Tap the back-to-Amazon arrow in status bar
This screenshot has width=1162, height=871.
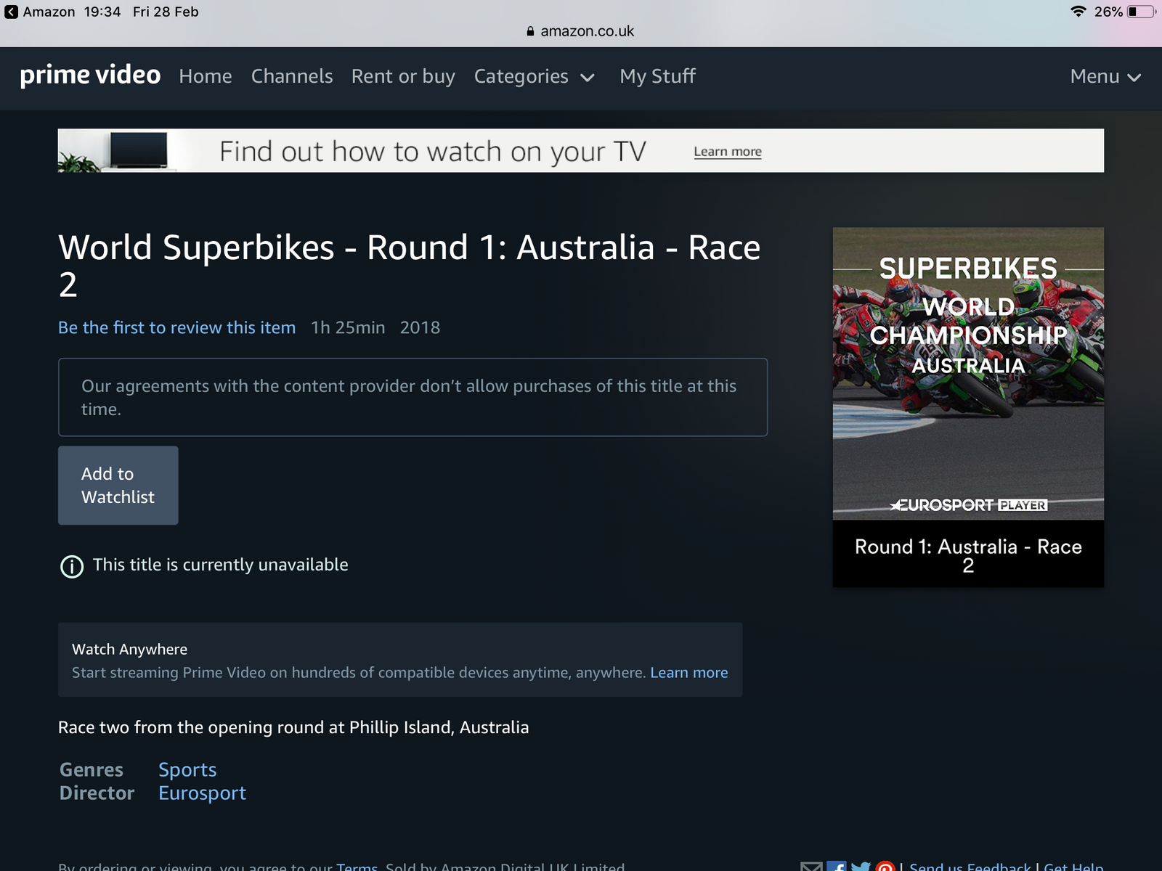click(x=12, y=12)
